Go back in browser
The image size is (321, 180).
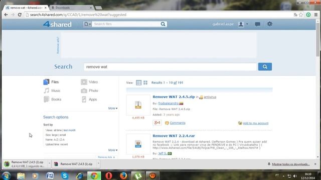pyautogui.click(x=6, y=14)
